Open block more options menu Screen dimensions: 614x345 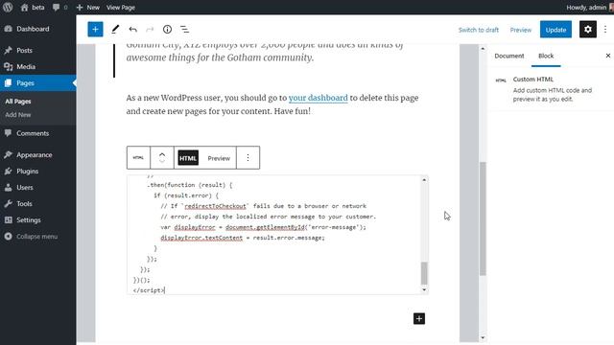[x=248, y=157]
